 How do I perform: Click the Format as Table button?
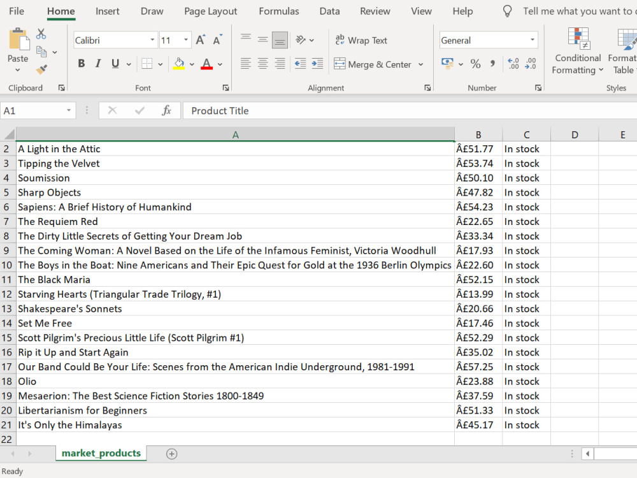(x=622, y=52)
